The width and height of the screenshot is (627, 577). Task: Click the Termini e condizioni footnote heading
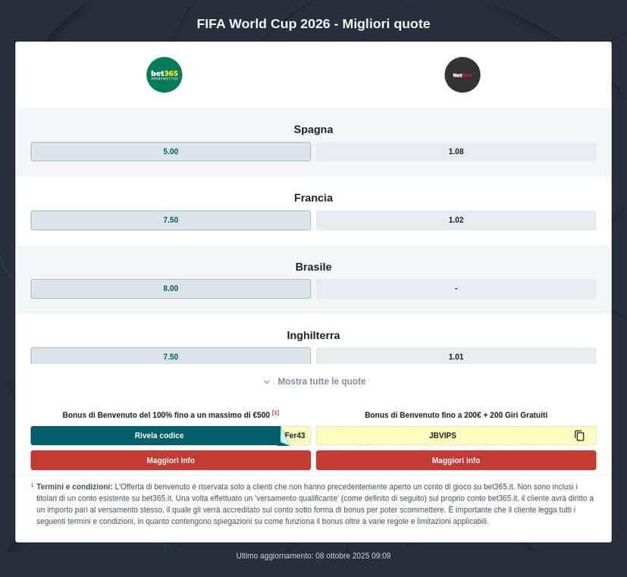pos(74,487)
